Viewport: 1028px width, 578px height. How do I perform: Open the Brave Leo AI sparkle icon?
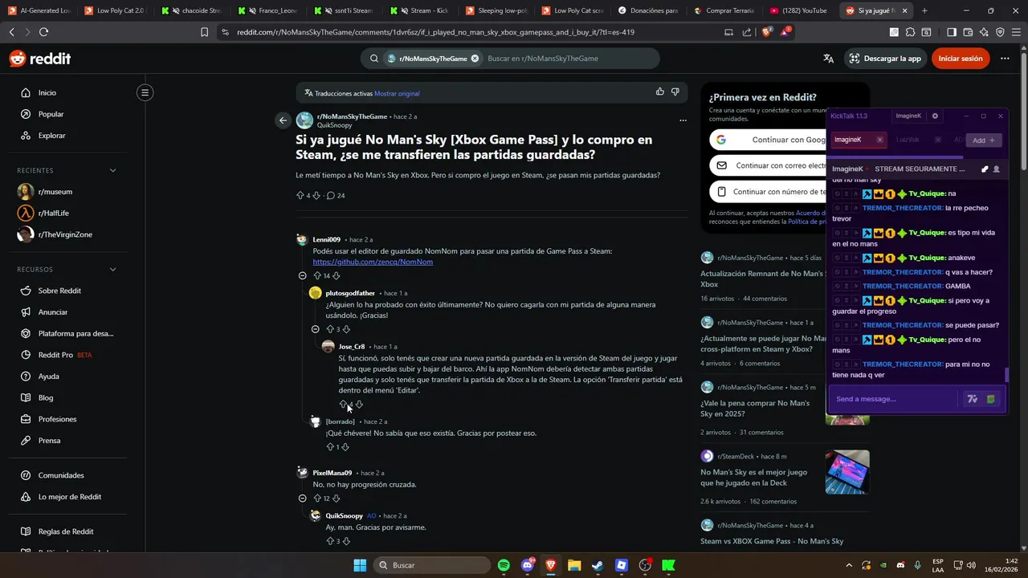coord(984,32)
